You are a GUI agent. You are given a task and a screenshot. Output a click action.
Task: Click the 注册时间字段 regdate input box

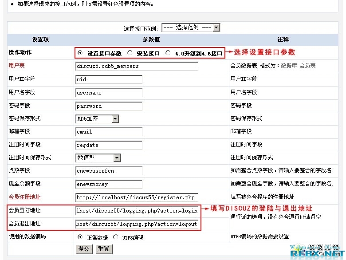(109, 145)
